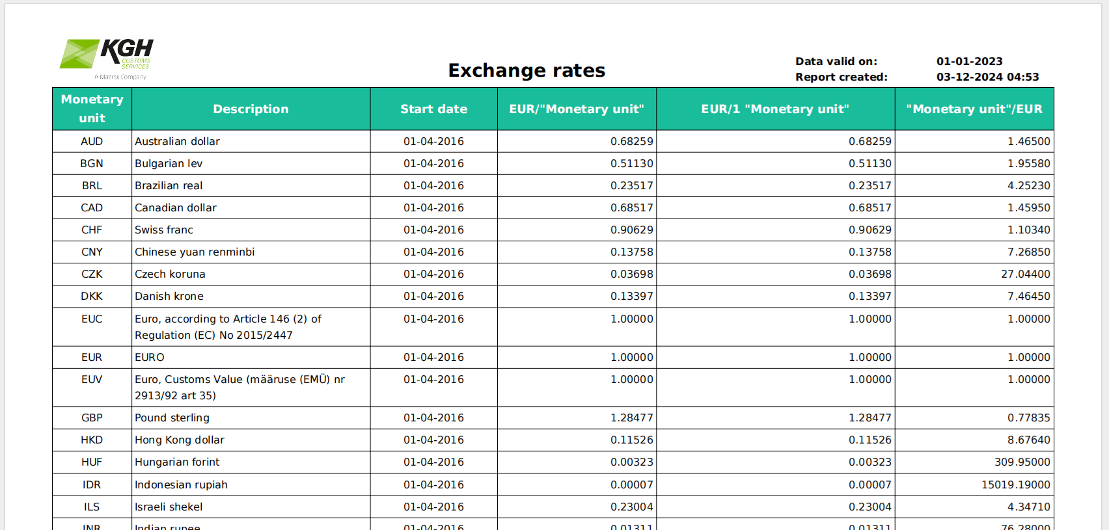Select the AUD currency code cell
Screen dimensions: 1109x530
click(x=92, y=142)
